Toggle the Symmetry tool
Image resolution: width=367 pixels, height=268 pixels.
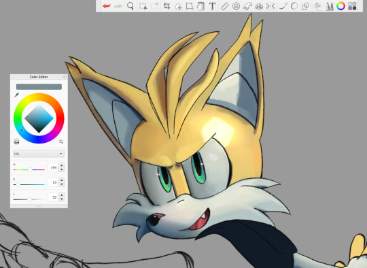tap(270, 6)
